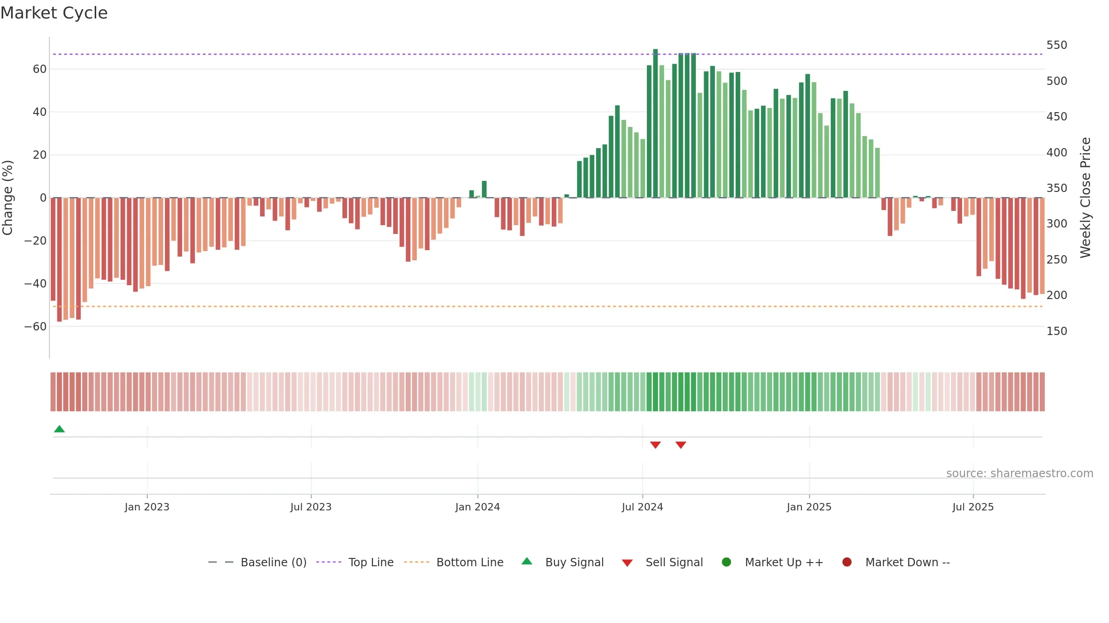Click the green Buy Signal triangle marker
The height and width of the screenshot is (623, 1109).
pos(59,429)
